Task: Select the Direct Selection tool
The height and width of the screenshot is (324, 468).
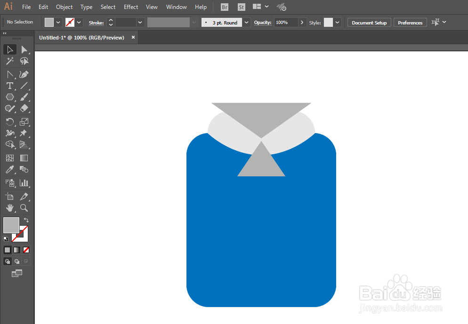Action: pos(24,49)
